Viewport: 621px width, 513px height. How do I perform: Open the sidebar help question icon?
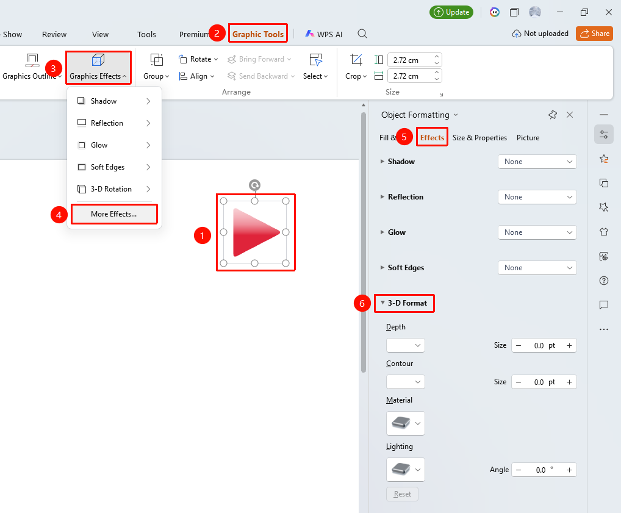[x=603, y=281]
